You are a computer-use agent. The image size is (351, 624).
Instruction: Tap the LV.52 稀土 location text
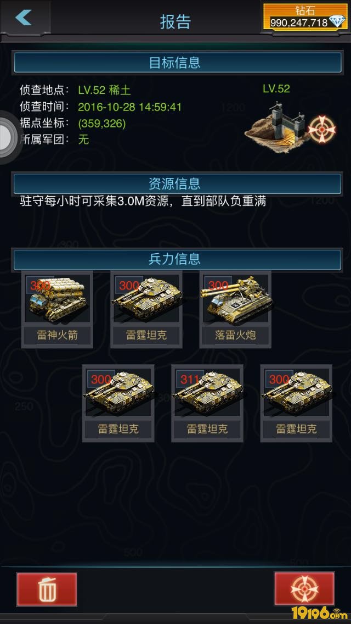click(104, 90)
